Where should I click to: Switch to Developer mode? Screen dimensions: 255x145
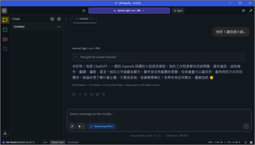(73, 142)
